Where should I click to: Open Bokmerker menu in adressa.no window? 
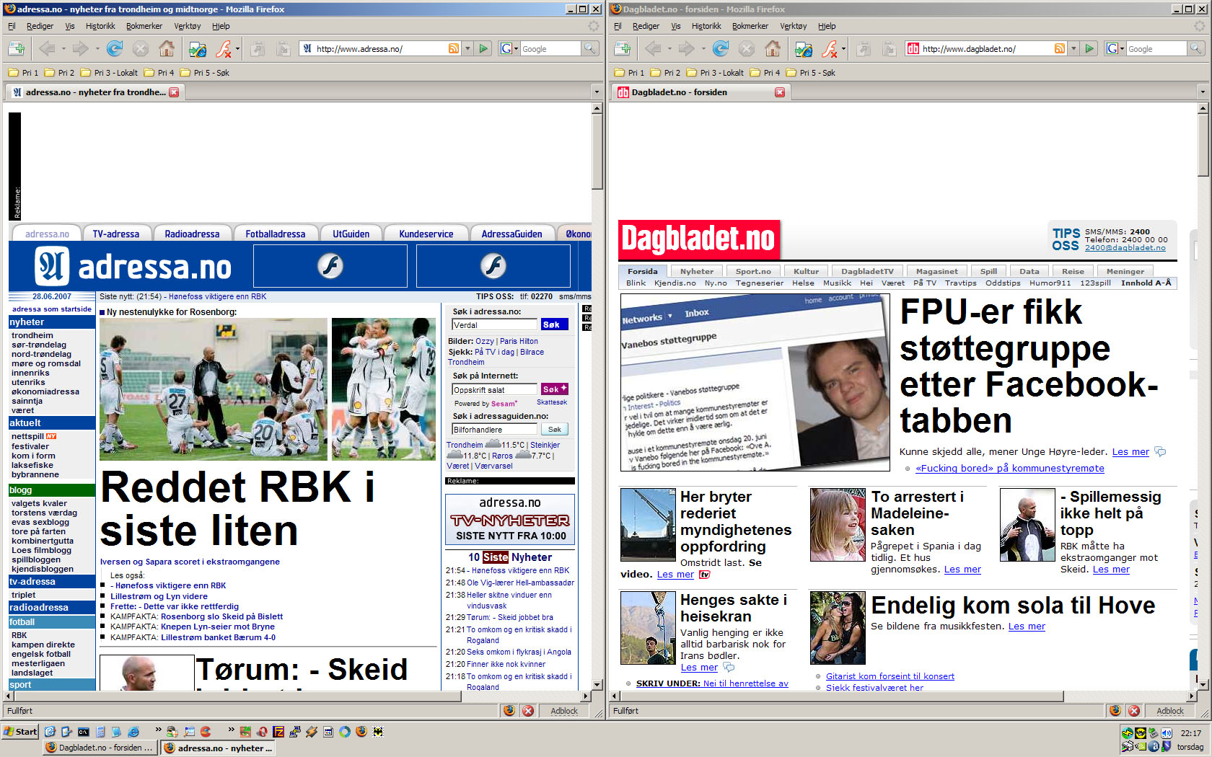144,26
